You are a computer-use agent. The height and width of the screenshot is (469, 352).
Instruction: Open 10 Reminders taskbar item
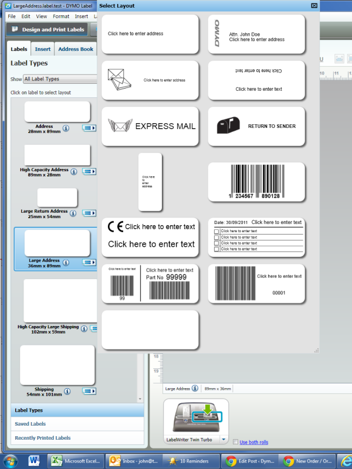(x=192, y=461)
